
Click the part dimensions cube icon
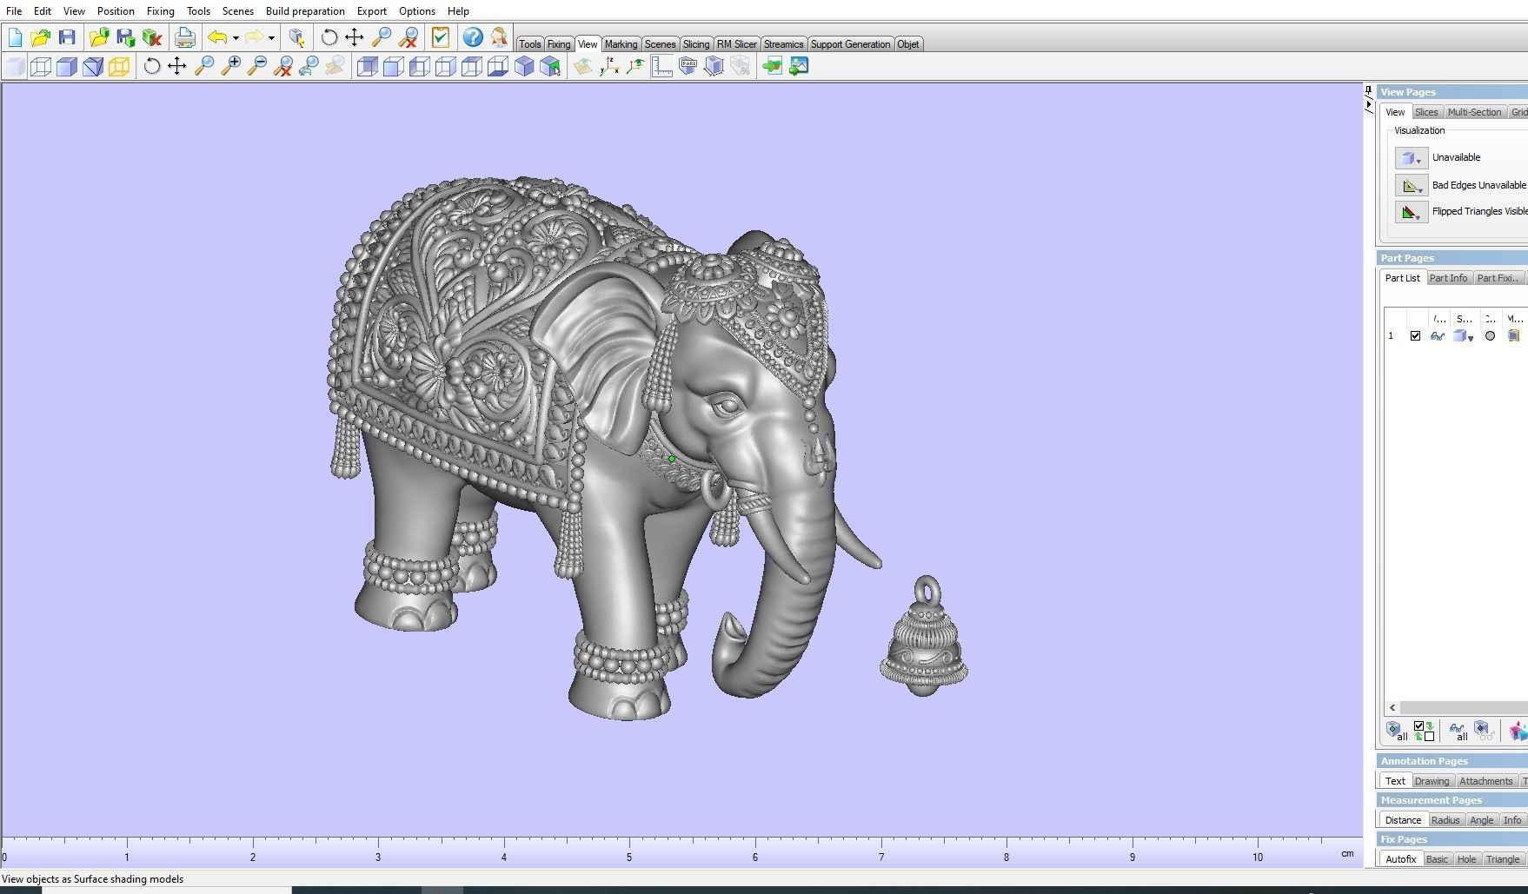pos(714,66)
